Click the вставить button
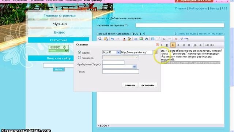The width and height of the screenshot is (234, 132). tap(148, 85)
